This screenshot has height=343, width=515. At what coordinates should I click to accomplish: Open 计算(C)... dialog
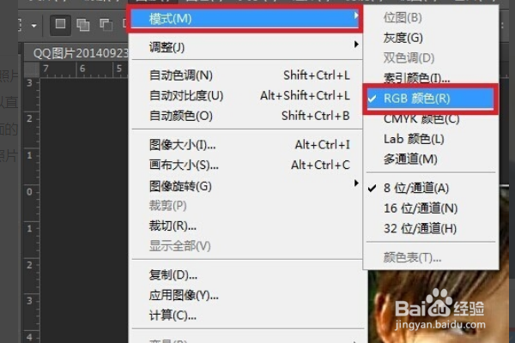point(247,316)
